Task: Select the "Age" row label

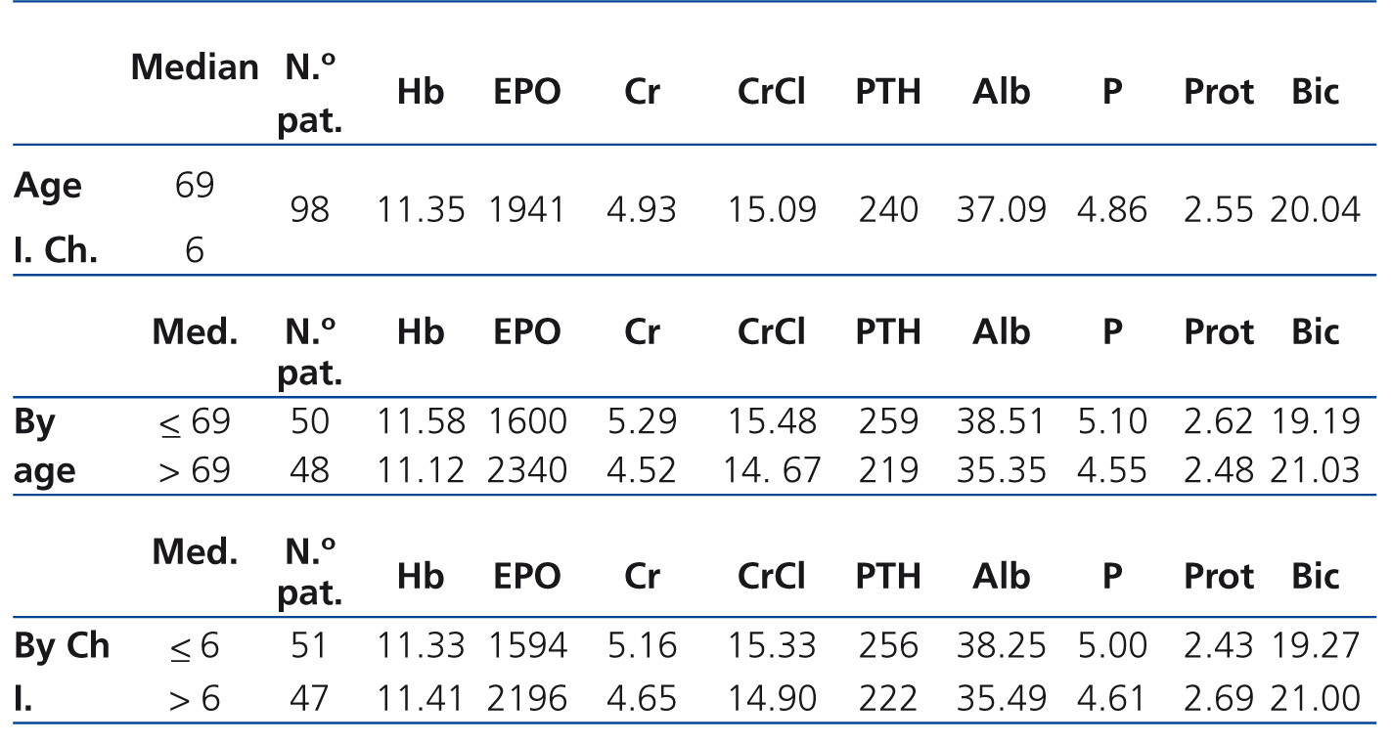Action: 48,185
